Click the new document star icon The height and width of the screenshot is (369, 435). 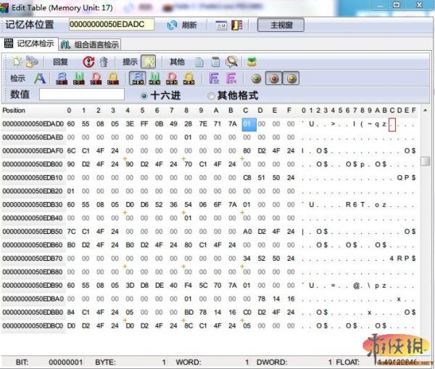[x=17, y=62]
